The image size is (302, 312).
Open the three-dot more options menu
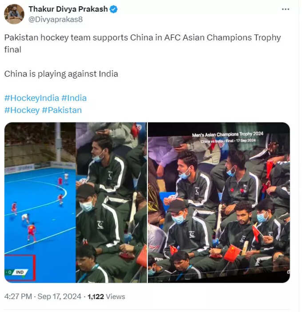click(x=285, y=9)
